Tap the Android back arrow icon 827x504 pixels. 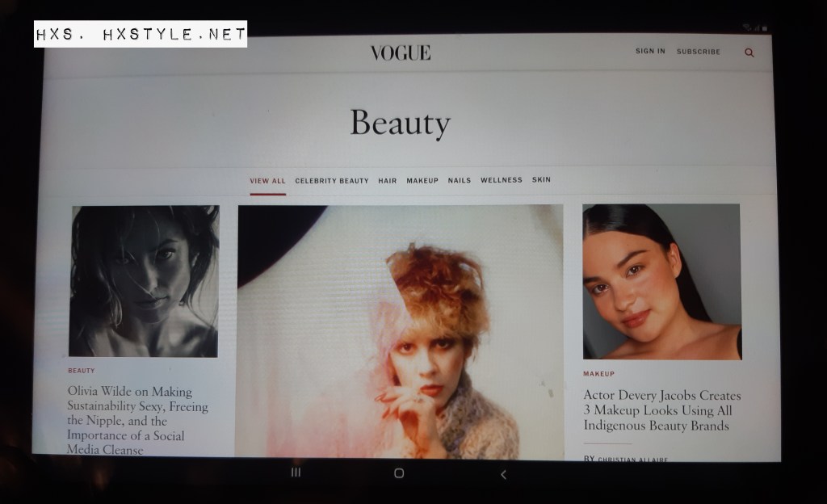(x=503, y=474)
